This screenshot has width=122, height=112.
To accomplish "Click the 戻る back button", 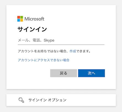I will click(64, 73).
